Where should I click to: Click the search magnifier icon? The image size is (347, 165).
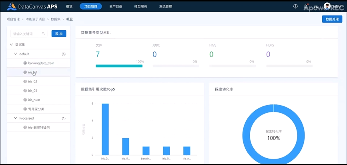pyautogui.click(x=44, y=34)
